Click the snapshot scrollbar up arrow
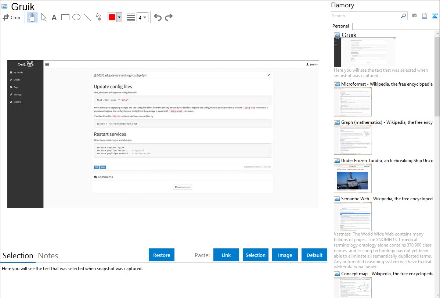The image size is (440, 298). point(437,33)
